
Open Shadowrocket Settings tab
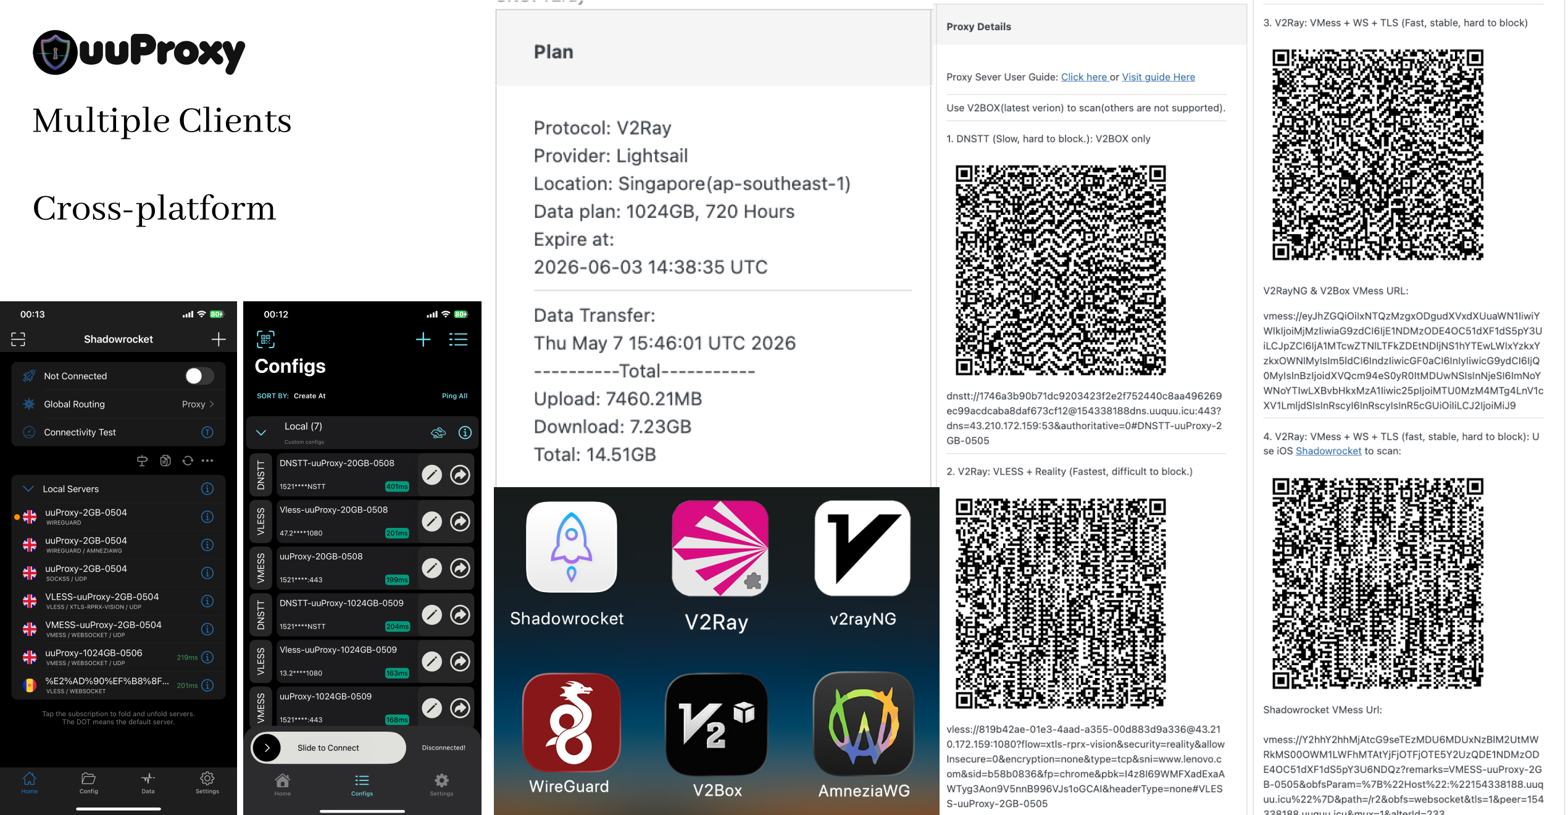207,783
